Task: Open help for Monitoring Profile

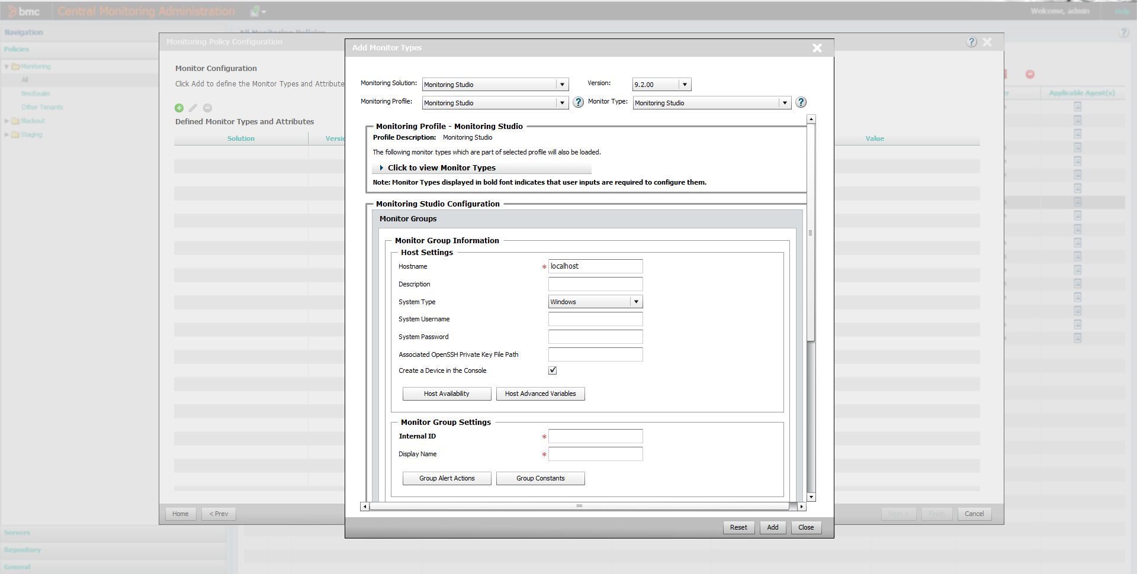Action: point(579,102)
